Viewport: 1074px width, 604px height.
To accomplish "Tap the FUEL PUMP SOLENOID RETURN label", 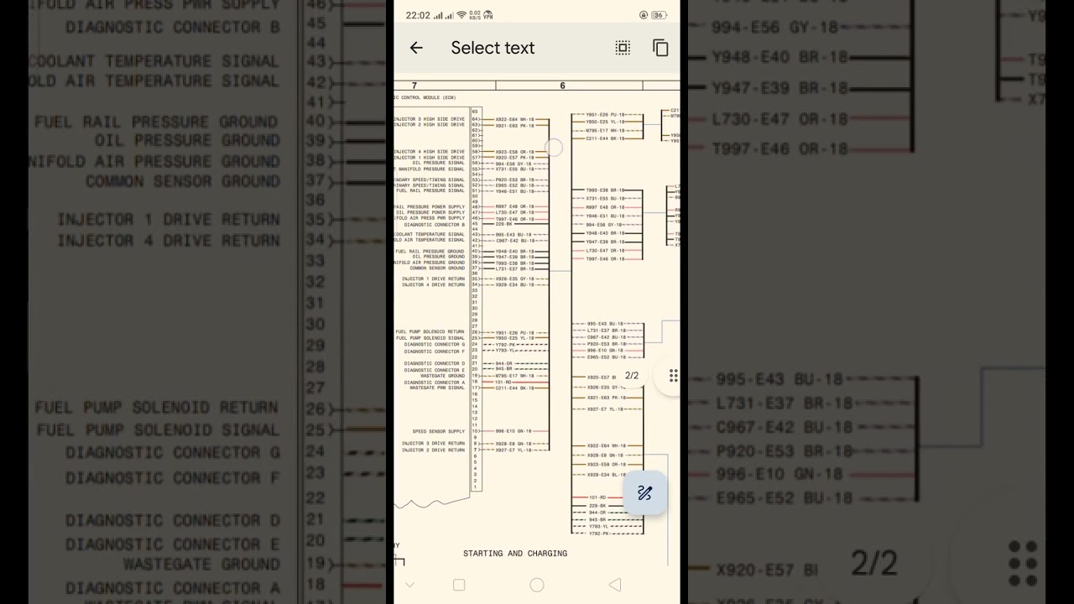I will click(x=430, y=332).
